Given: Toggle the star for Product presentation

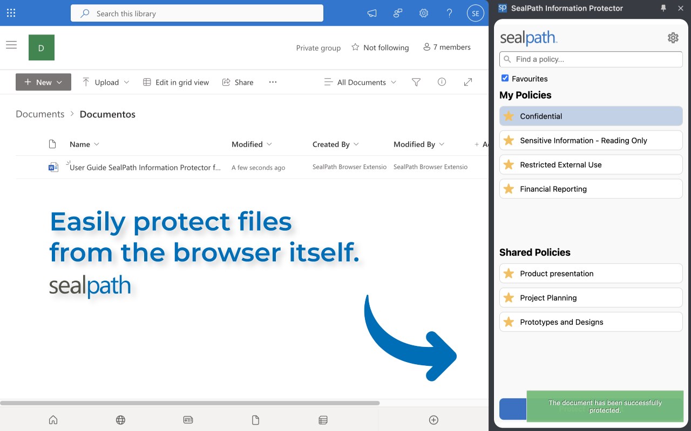Looking at the screenshot, I should click(x=509, y=273).
